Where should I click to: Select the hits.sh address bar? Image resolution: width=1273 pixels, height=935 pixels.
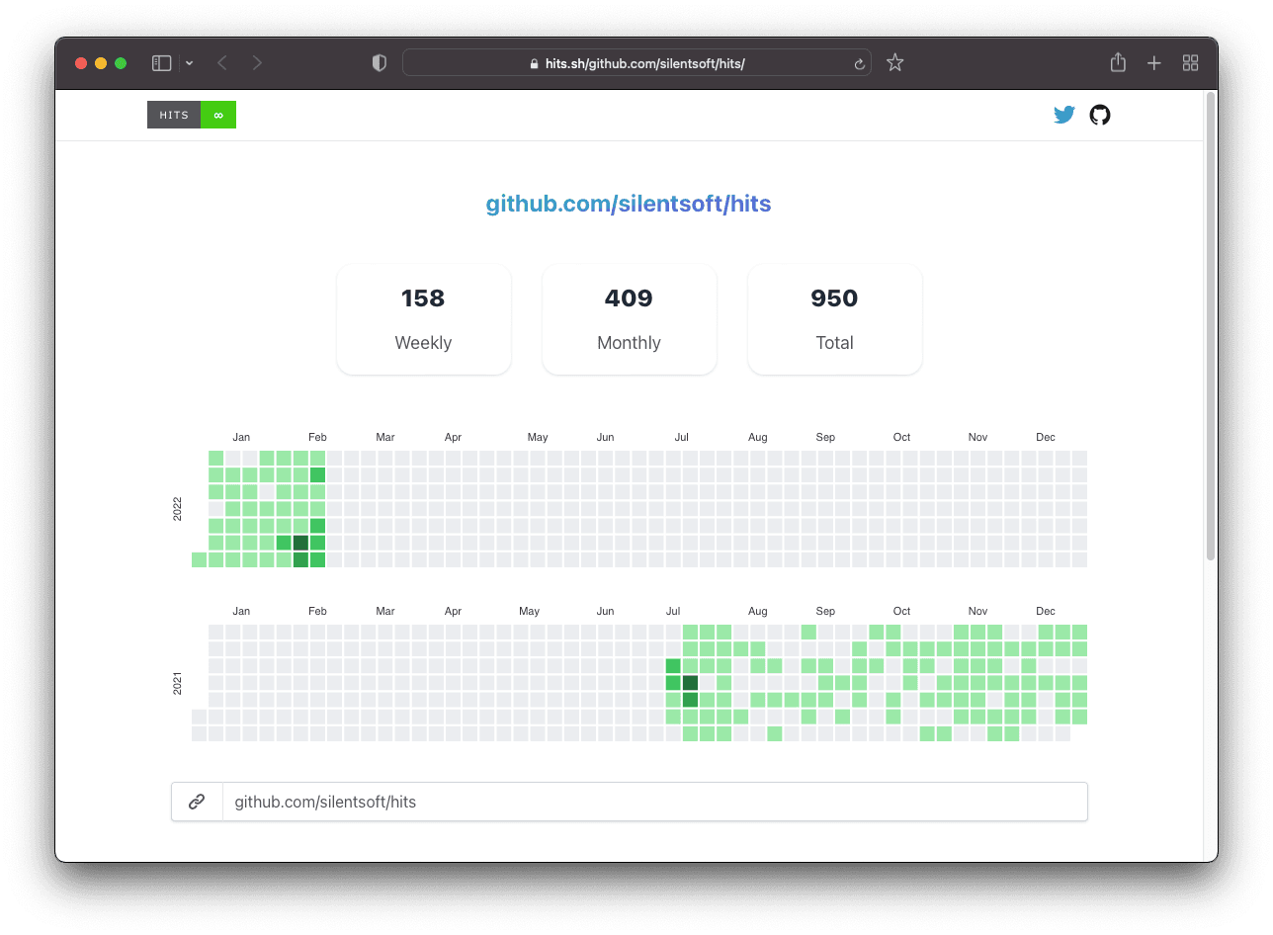[636, 63]
